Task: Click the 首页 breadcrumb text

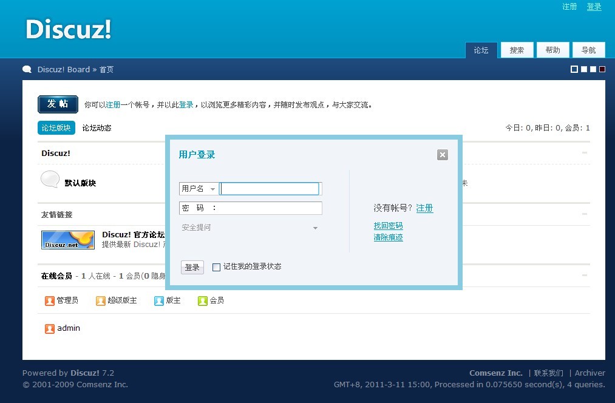Action: click(x=106, y=69)
